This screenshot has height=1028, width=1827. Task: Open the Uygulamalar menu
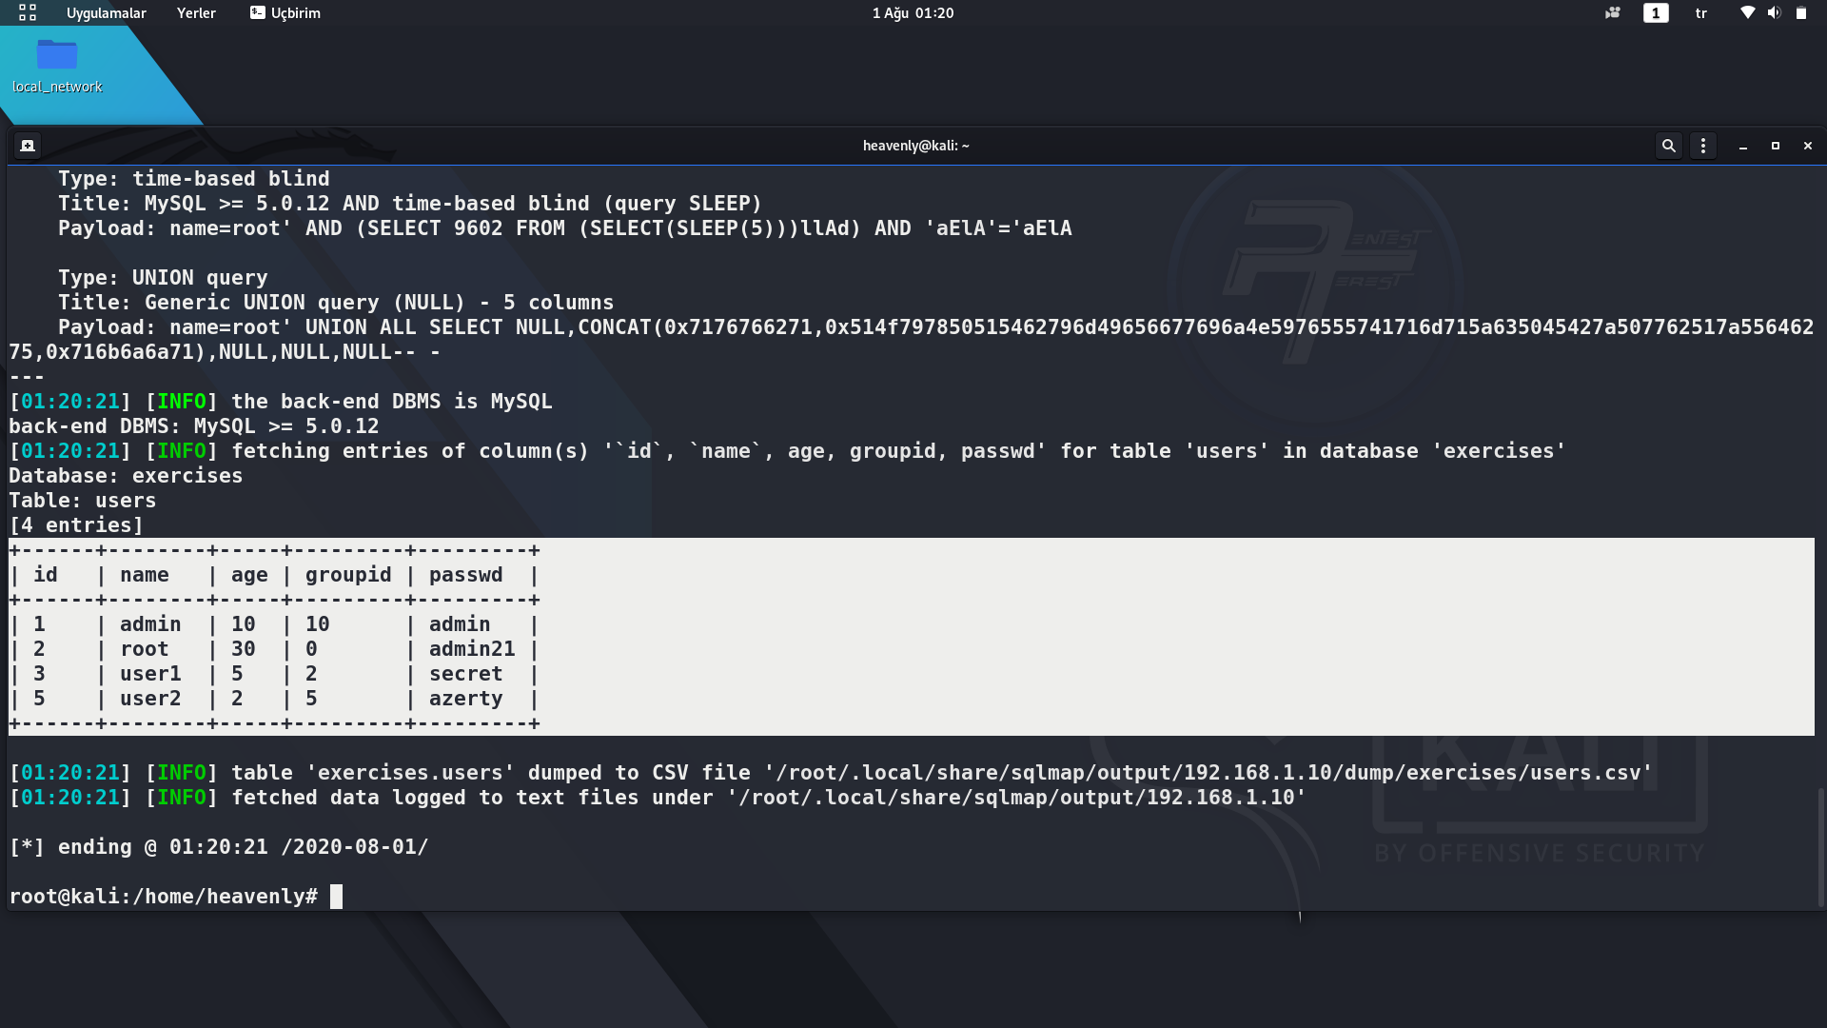[x=105, y=13]
